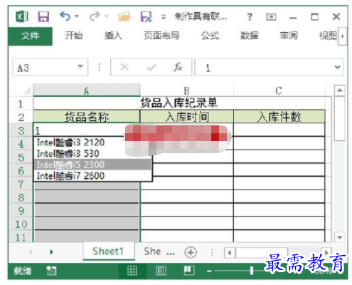Click the horizontal scrollbar left arrow

[x=230, y=252]
